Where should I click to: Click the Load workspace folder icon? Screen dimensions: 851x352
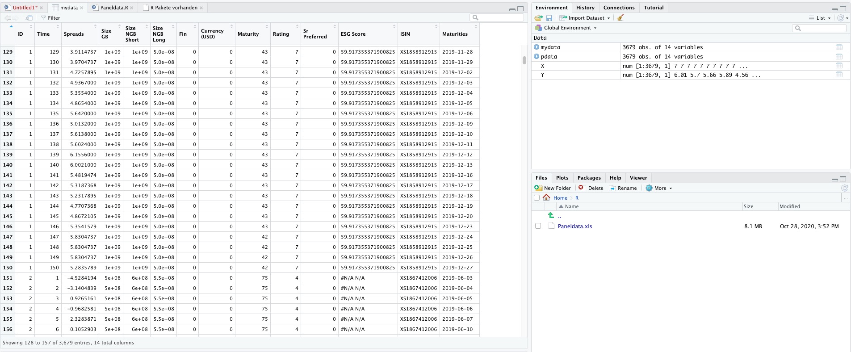pyautogui.click(x=538, y=18)
